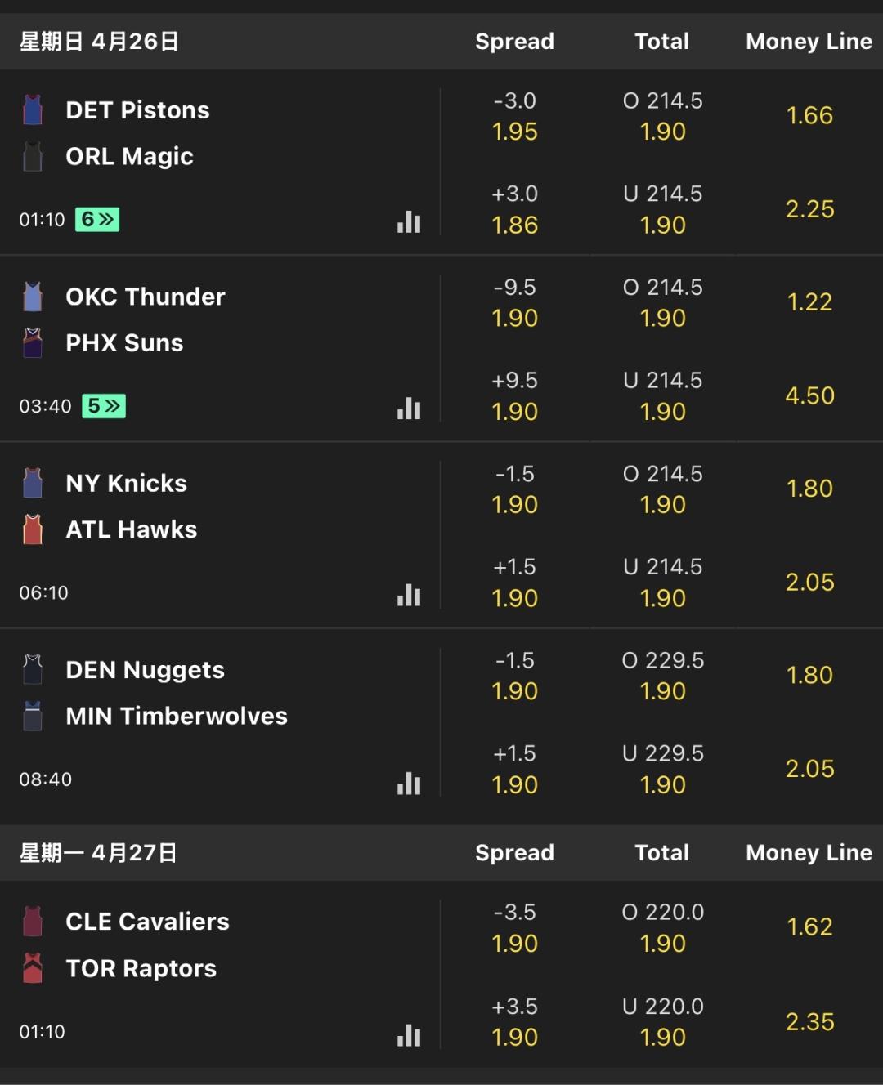Expand the 6 more markets badge

pos(97,219)
